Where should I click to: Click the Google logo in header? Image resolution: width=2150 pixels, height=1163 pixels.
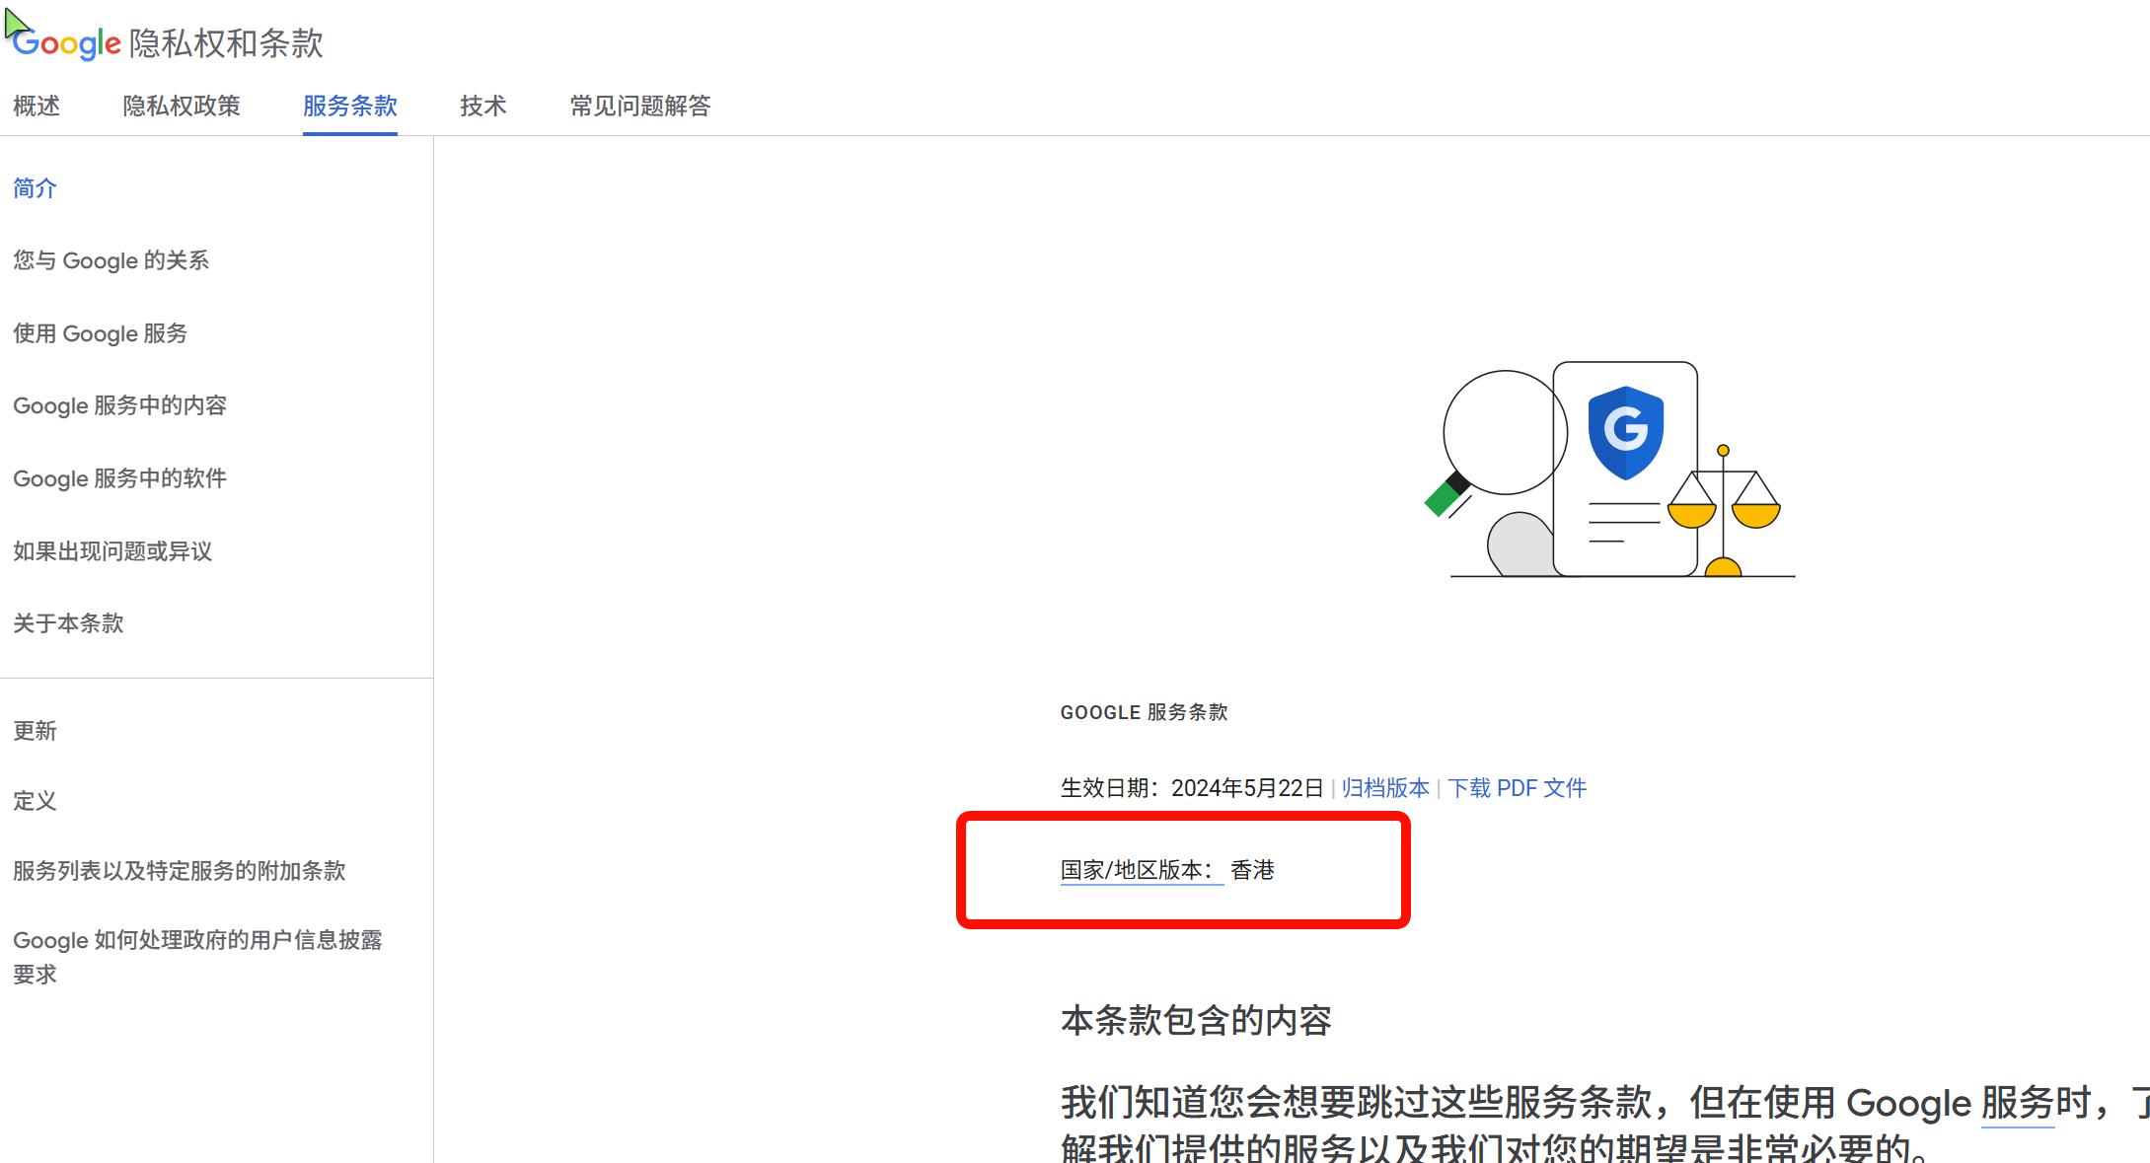point(66,43)
